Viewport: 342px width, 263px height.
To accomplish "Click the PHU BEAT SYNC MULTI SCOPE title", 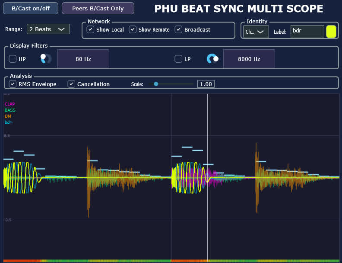I will pos(239,9).
